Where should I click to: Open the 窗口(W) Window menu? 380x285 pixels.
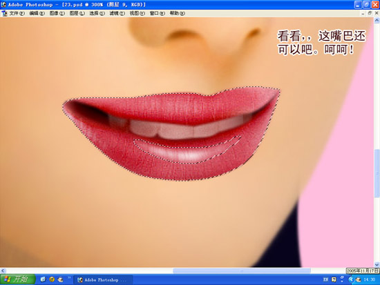pyautogui.click(x=158, y=13)
